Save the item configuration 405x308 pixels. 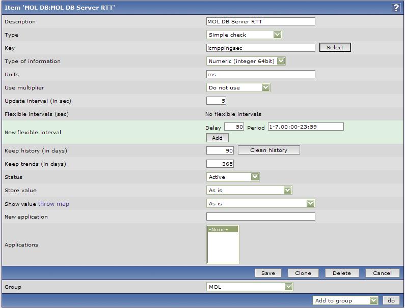pyautogui.click(x=268, y=273)
